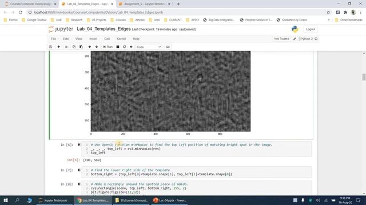Open the Research bookmark folder
The image size is (366, 205).
74,20
